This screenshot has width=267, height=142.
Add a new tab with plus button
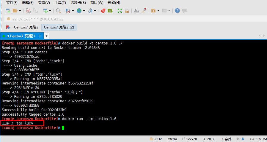[47, 36]
